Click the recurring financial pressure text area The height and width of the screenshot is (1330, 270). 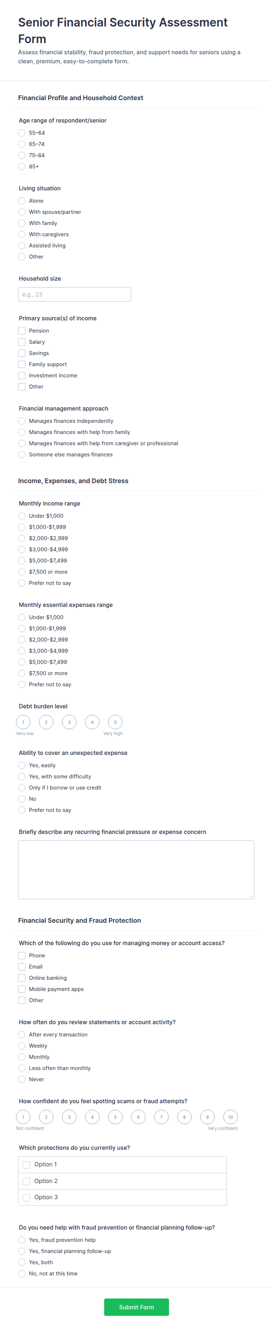tap(136, 870)
